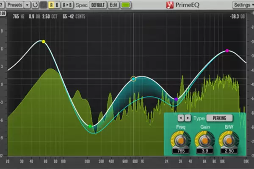Click the G5 -42 cents readout
The image size is (254, 169).
click(x=74, y=16)
